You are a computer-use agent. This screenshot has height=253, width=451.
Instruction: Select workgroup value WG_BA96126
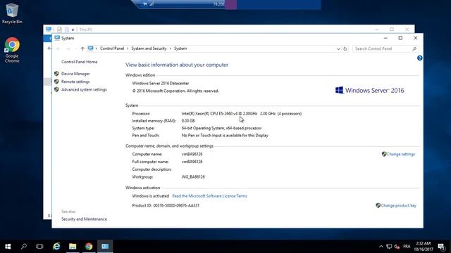coord(193,177)
